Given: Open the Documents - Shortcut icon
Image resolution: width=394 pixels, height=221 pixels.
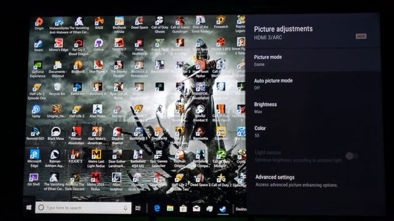Looking at the screenshot, I should [x=58, y=69].
